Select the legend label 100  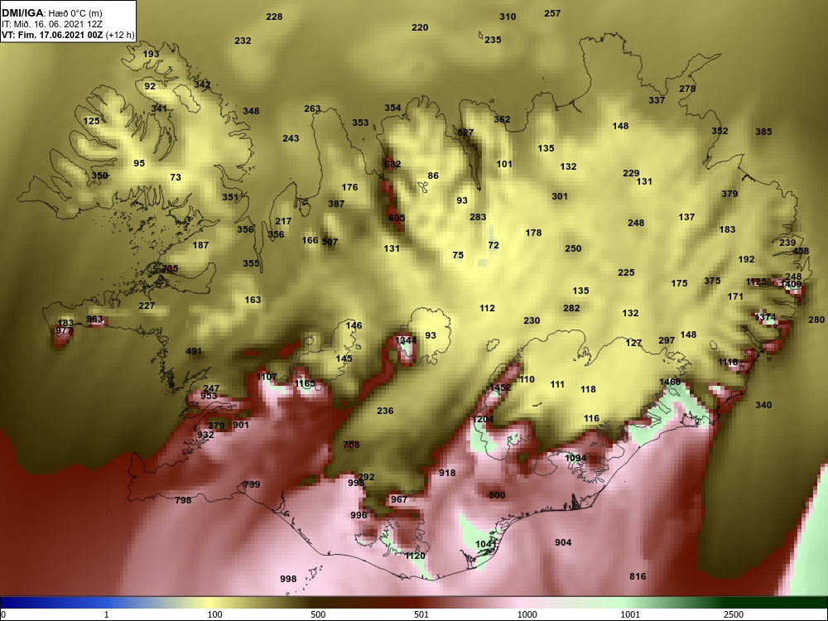point(214,614)
